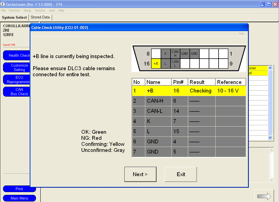Switch to the Stored Data tab
279x202 pixels.
point(40,17)
